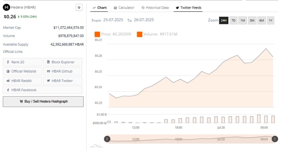The image size is (285, 151).
Task: Click the Rank 20 button
Action: pos(22,62)
